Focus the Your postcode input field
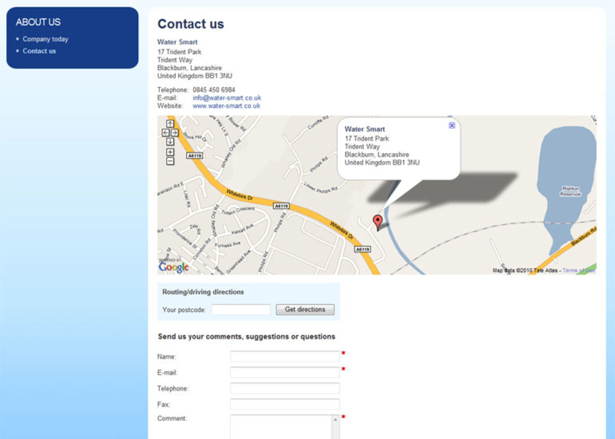This screenshot has width=615, height=439. point(241,309)
